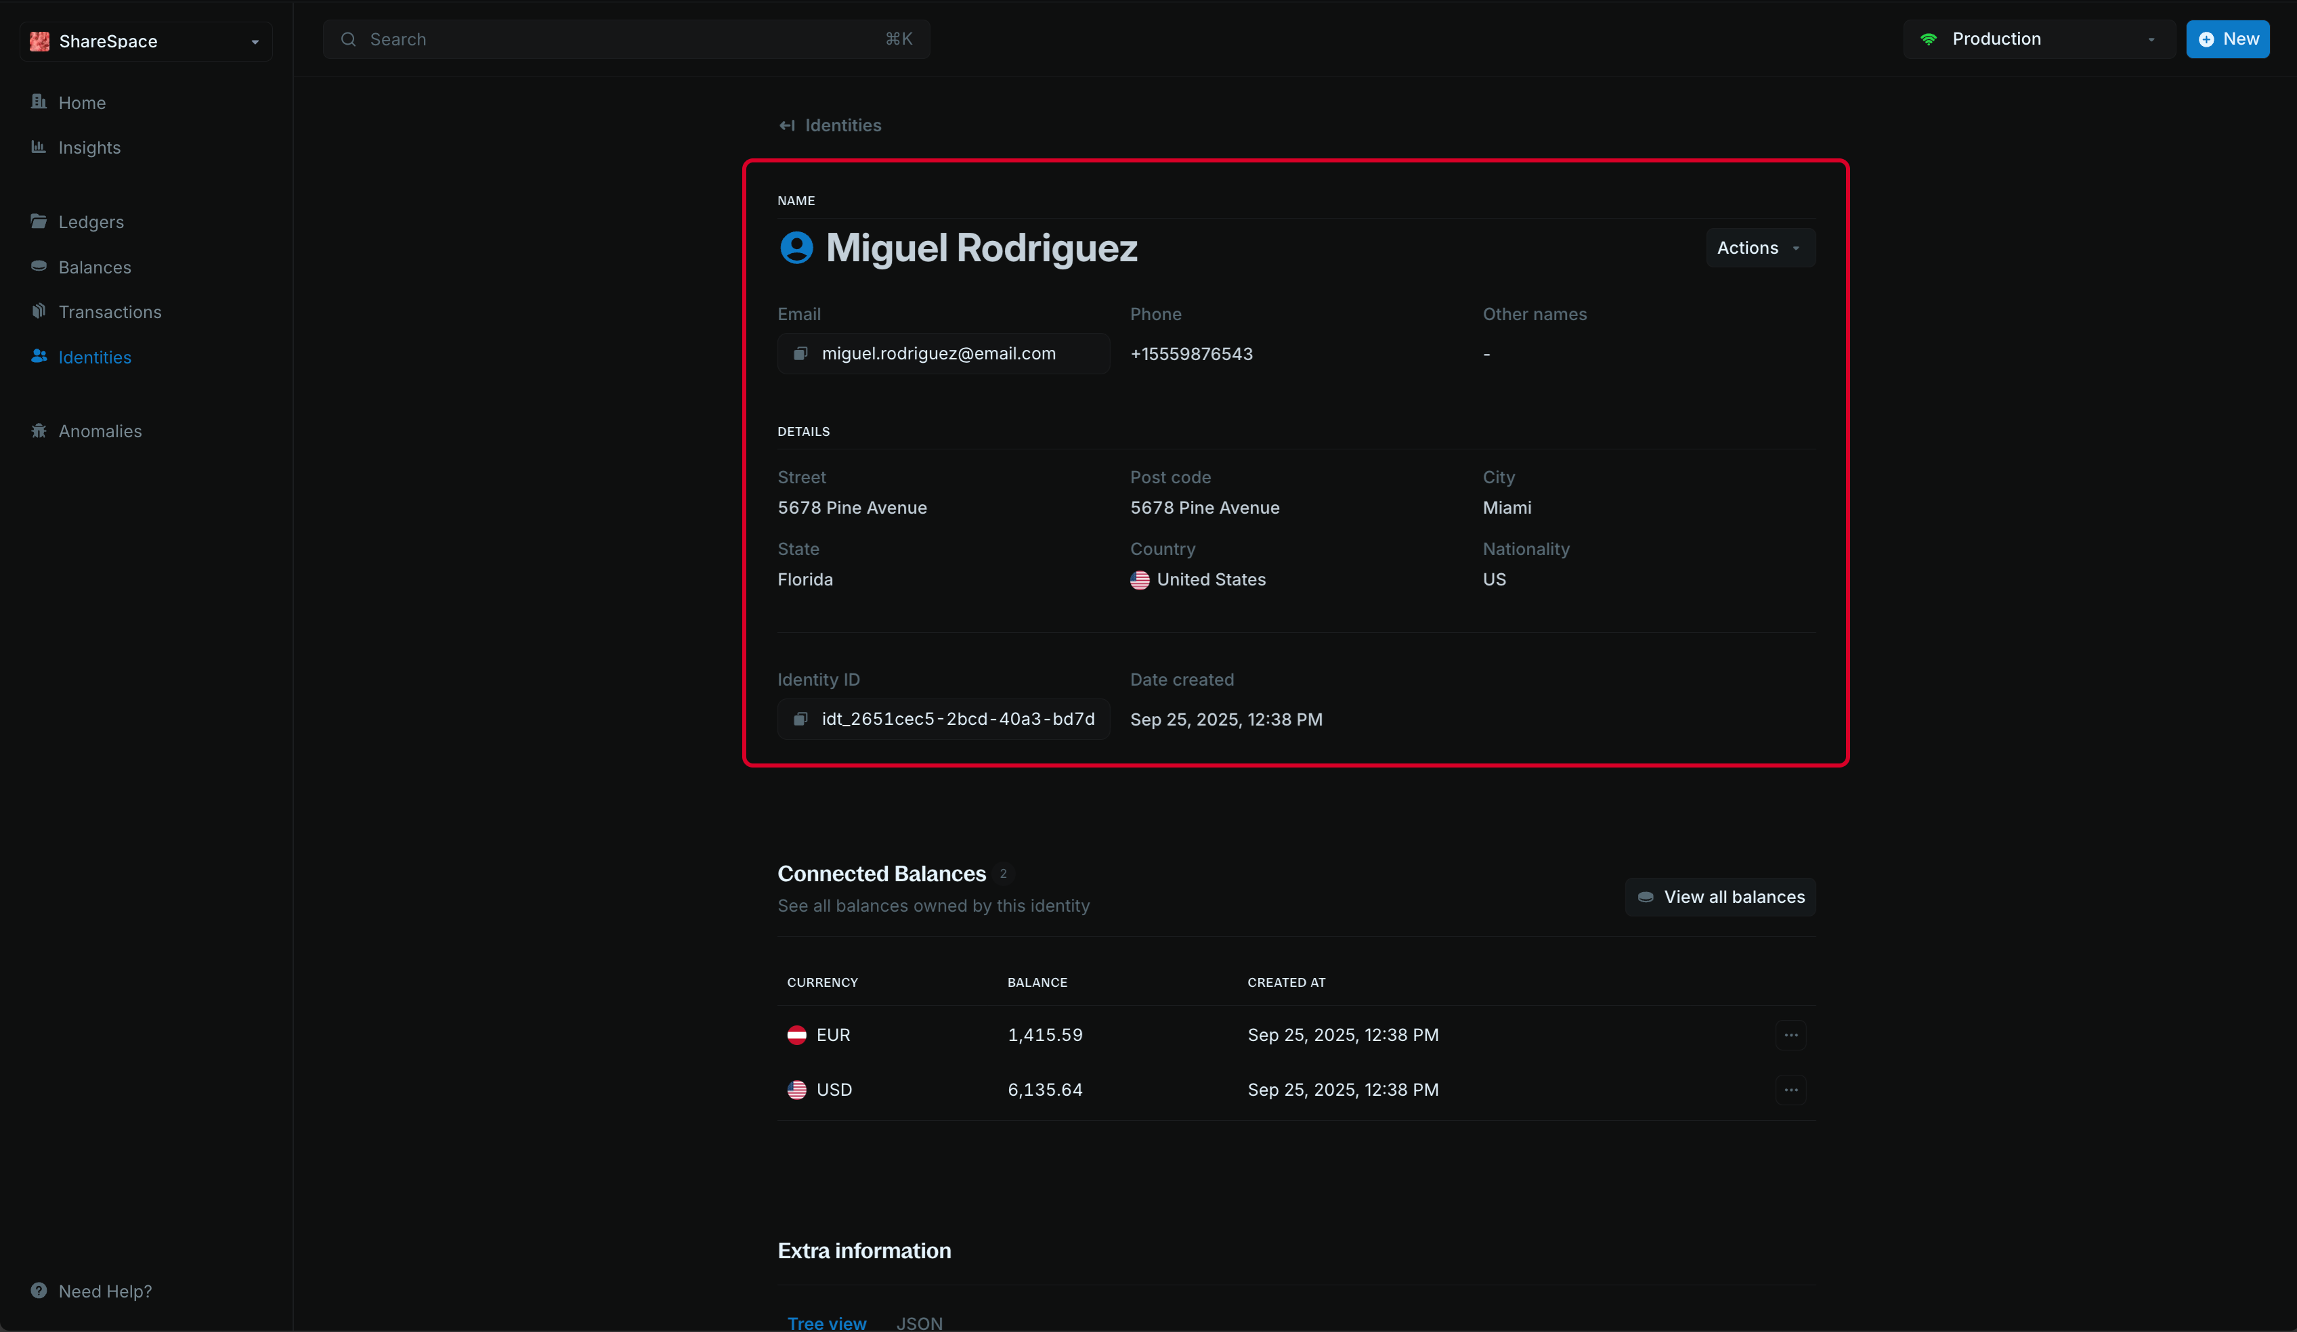Open the Production environment dropdown
The width and height of the screenshot is (2297, 1332).
pyautogui.click(x=2038, y=39)
